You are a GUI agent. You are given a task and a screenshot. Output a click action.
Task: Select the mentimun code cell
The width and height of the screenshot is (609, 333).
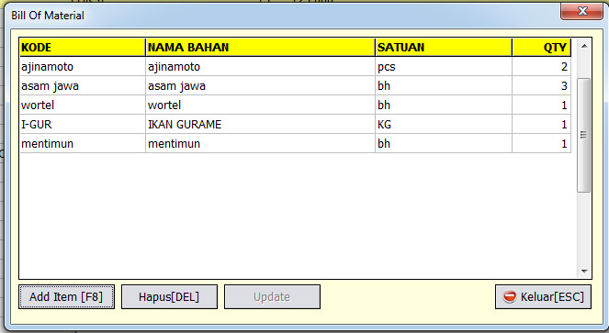(x=83, y=144)
